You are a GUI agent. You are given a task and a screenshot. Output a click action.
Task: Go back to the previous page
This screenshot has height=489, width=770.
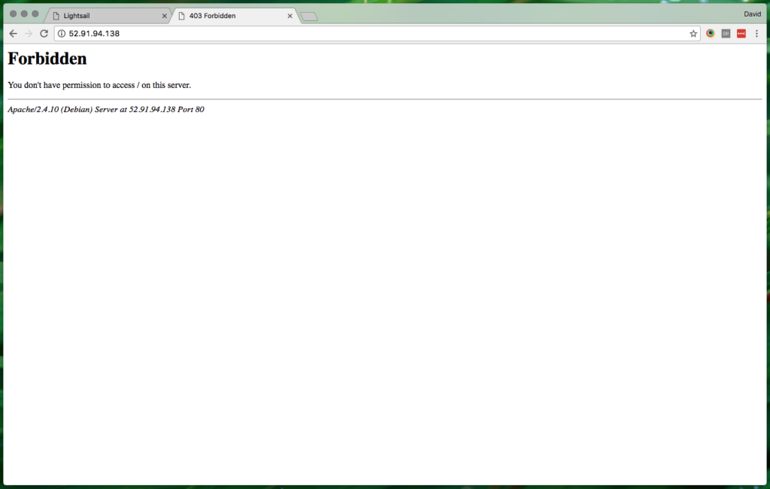[14, 33]
